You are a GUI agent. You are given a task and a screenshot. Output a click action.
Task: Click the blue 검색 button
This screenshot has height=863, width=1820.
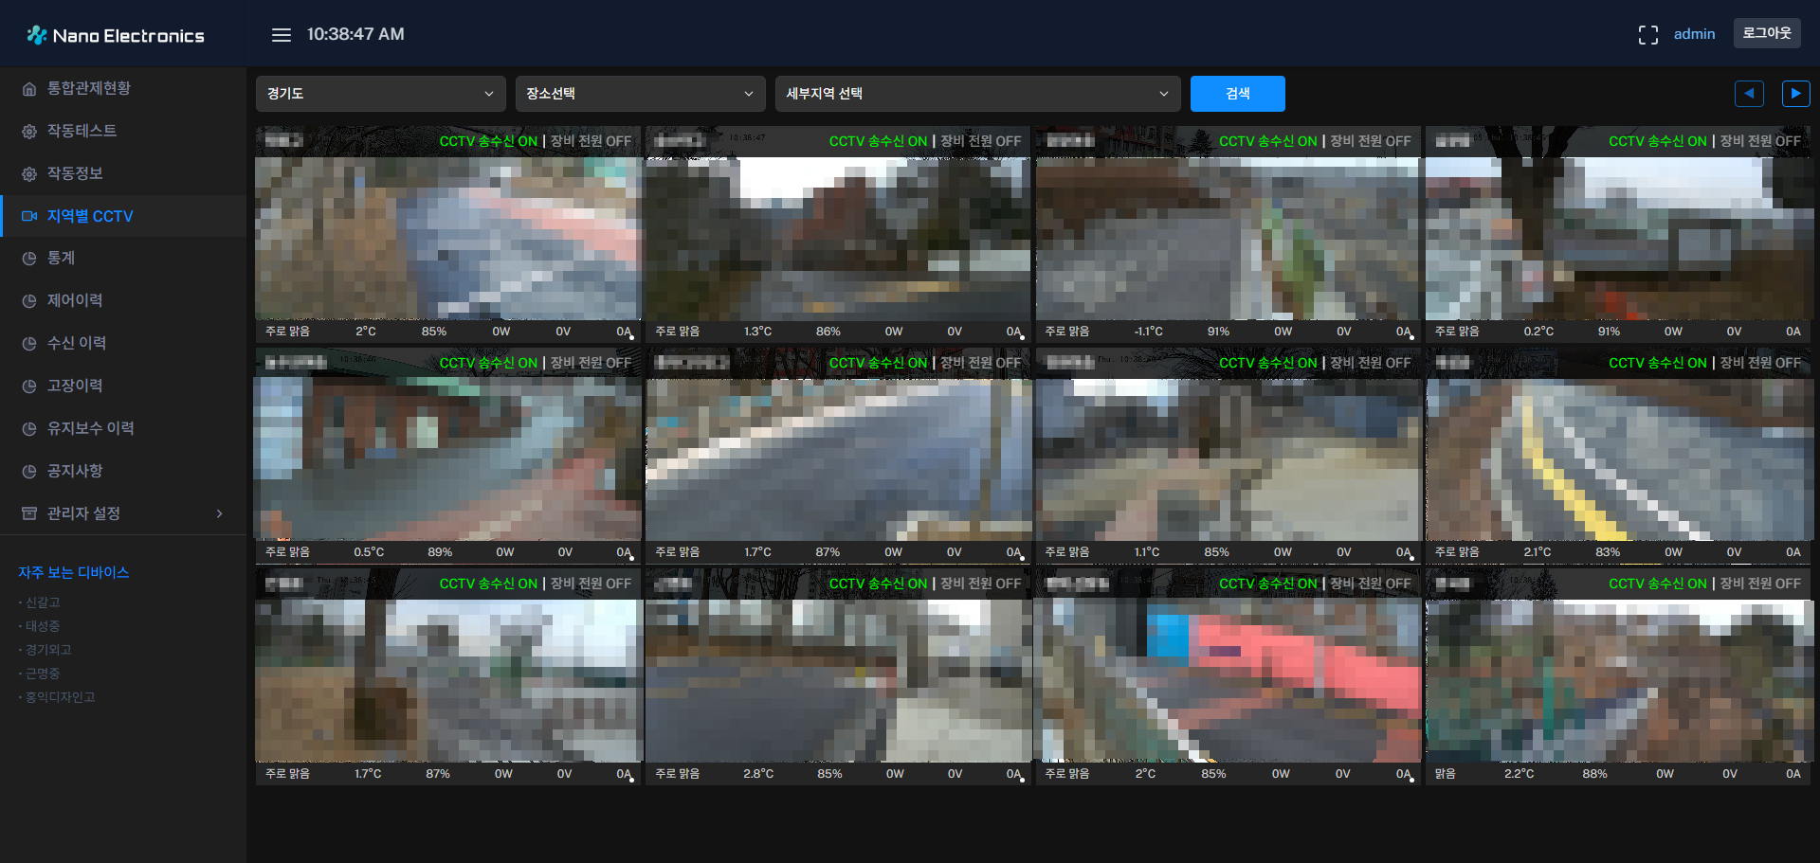coord(1237,94)
